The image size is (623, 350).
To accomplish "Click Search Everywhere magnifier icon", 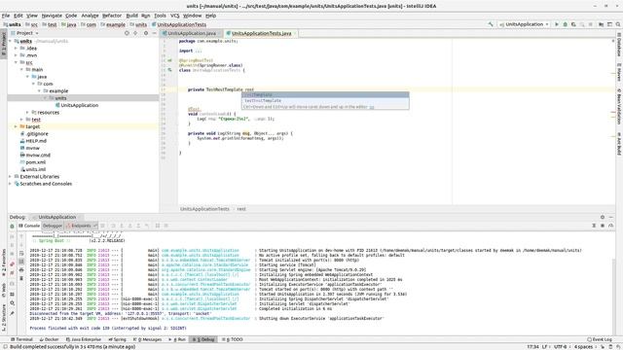I will [618, 24].
